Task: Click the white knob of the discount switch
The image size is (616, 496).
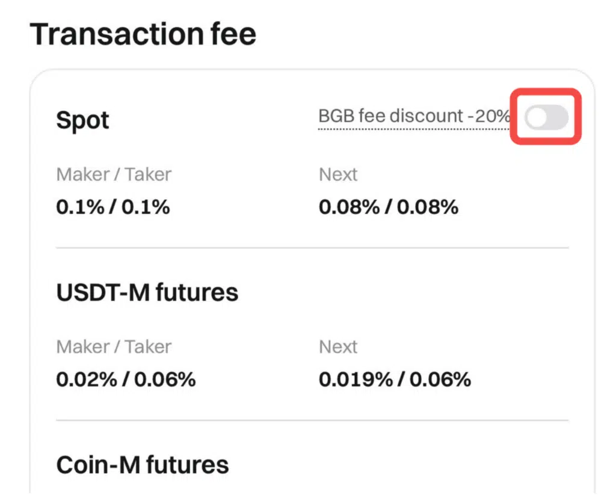Action: (536, 118)
